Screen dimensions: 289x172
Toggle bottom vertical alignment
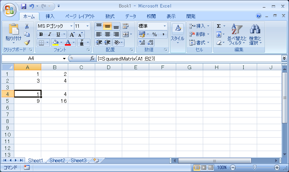click(116, 26)
